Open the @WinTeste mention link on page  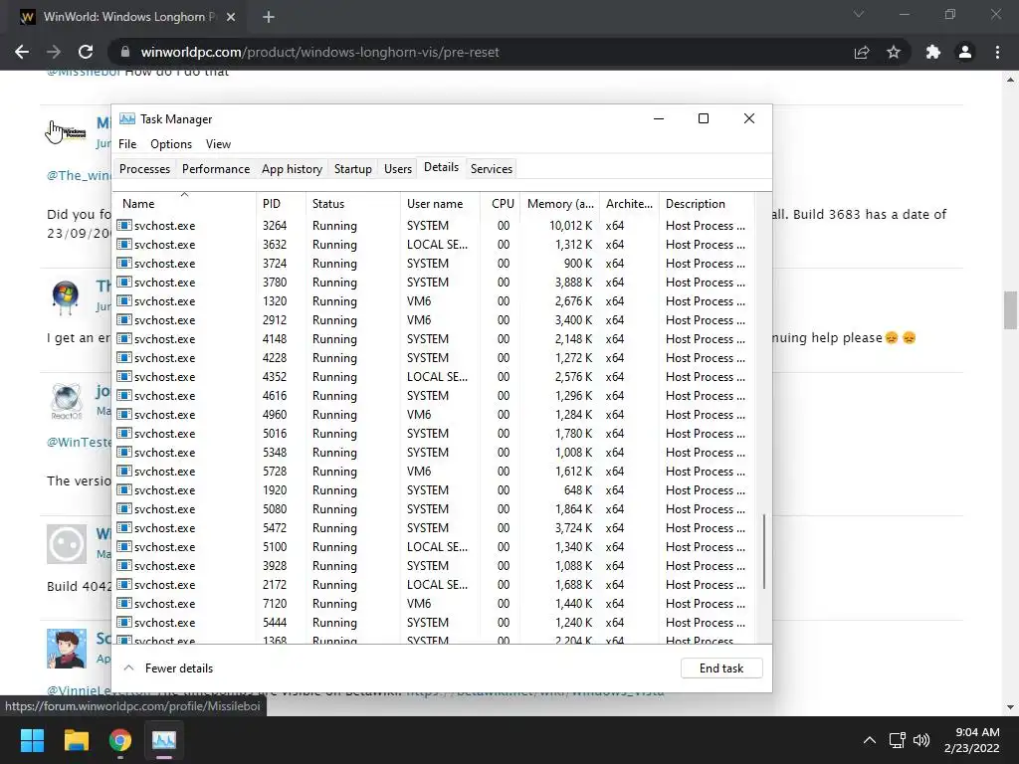[79, 442]
